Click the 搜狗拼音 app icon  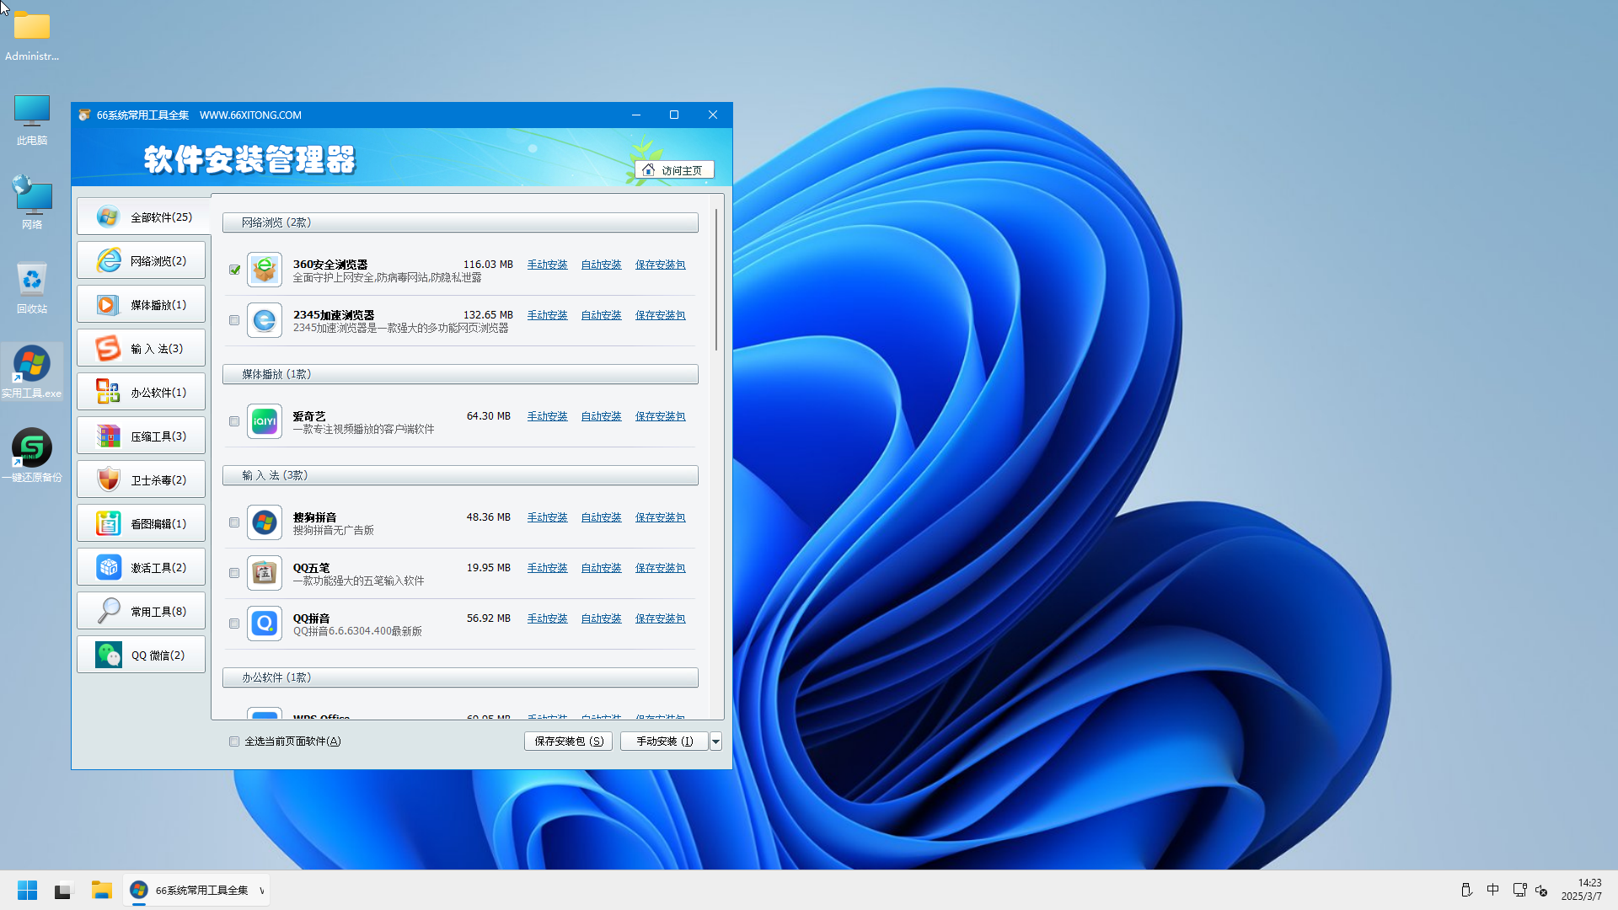pyautogui.click(x=265, y=522)
